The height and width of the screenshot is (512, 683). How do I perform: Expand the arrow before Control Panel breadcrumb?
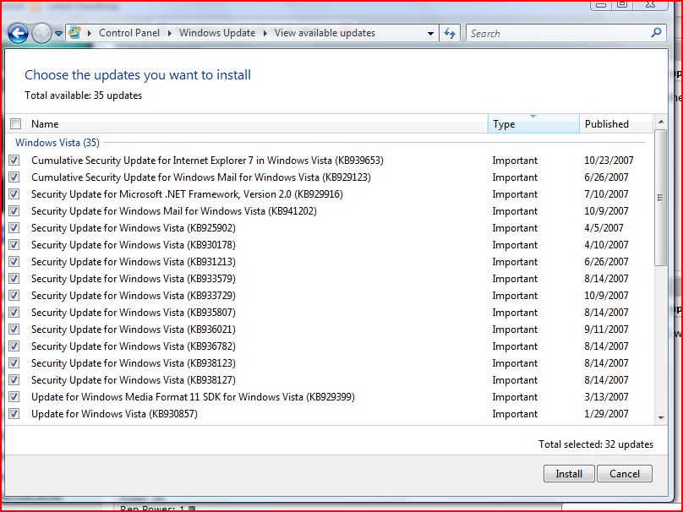90,33
